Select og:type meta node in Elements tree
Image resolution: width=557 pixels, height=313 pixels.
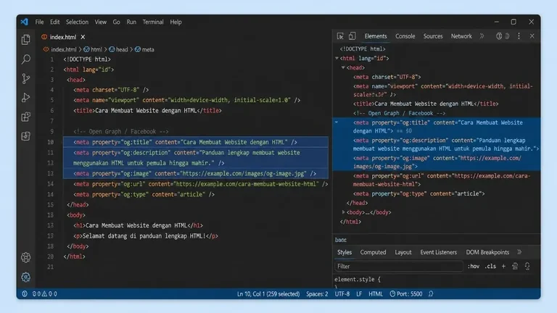click(x=418, y=193)
